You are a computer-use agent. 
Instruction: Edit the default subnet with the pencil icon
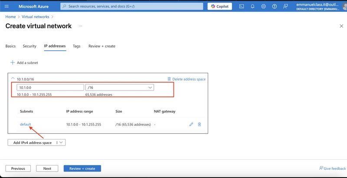pos(191,124)
